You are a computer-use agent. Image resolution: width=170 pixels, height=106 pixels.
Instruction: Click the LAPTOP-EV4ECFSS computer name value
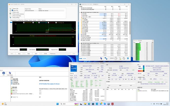(x=44, y=81)
